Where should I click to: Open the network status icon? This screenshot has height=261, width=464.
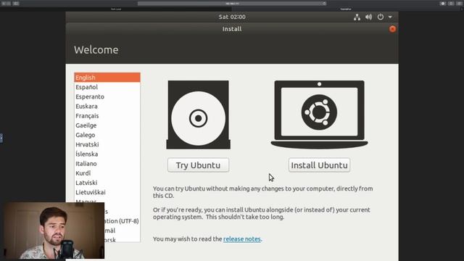357,17
